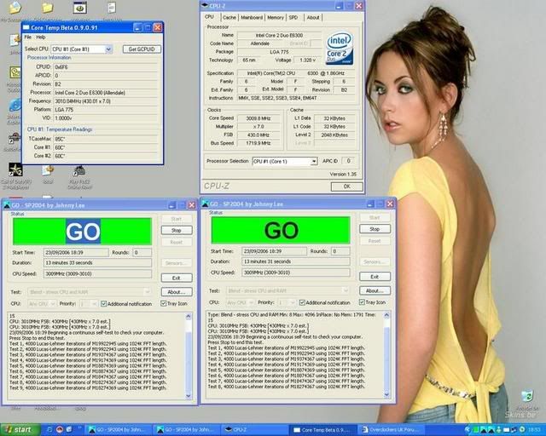Click About... in the right SP2004 window
Viewport: 546px width, 436px height.
[x=375, y=290]
